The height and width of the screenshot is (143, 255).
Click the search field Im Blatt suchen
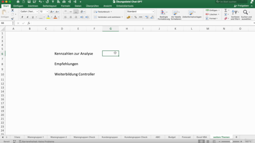click(231, 2)
